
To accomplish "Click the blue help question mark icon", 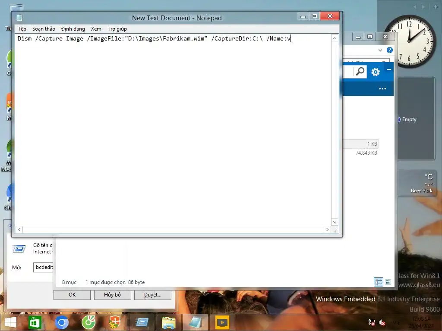I will [x=390, y=50].
